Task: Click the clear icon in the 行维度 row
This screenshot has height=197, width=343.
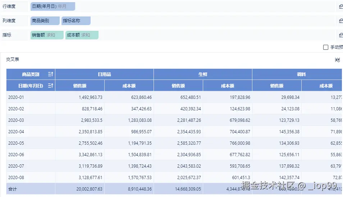Action: pyautogui.click(x=341, y=6)
